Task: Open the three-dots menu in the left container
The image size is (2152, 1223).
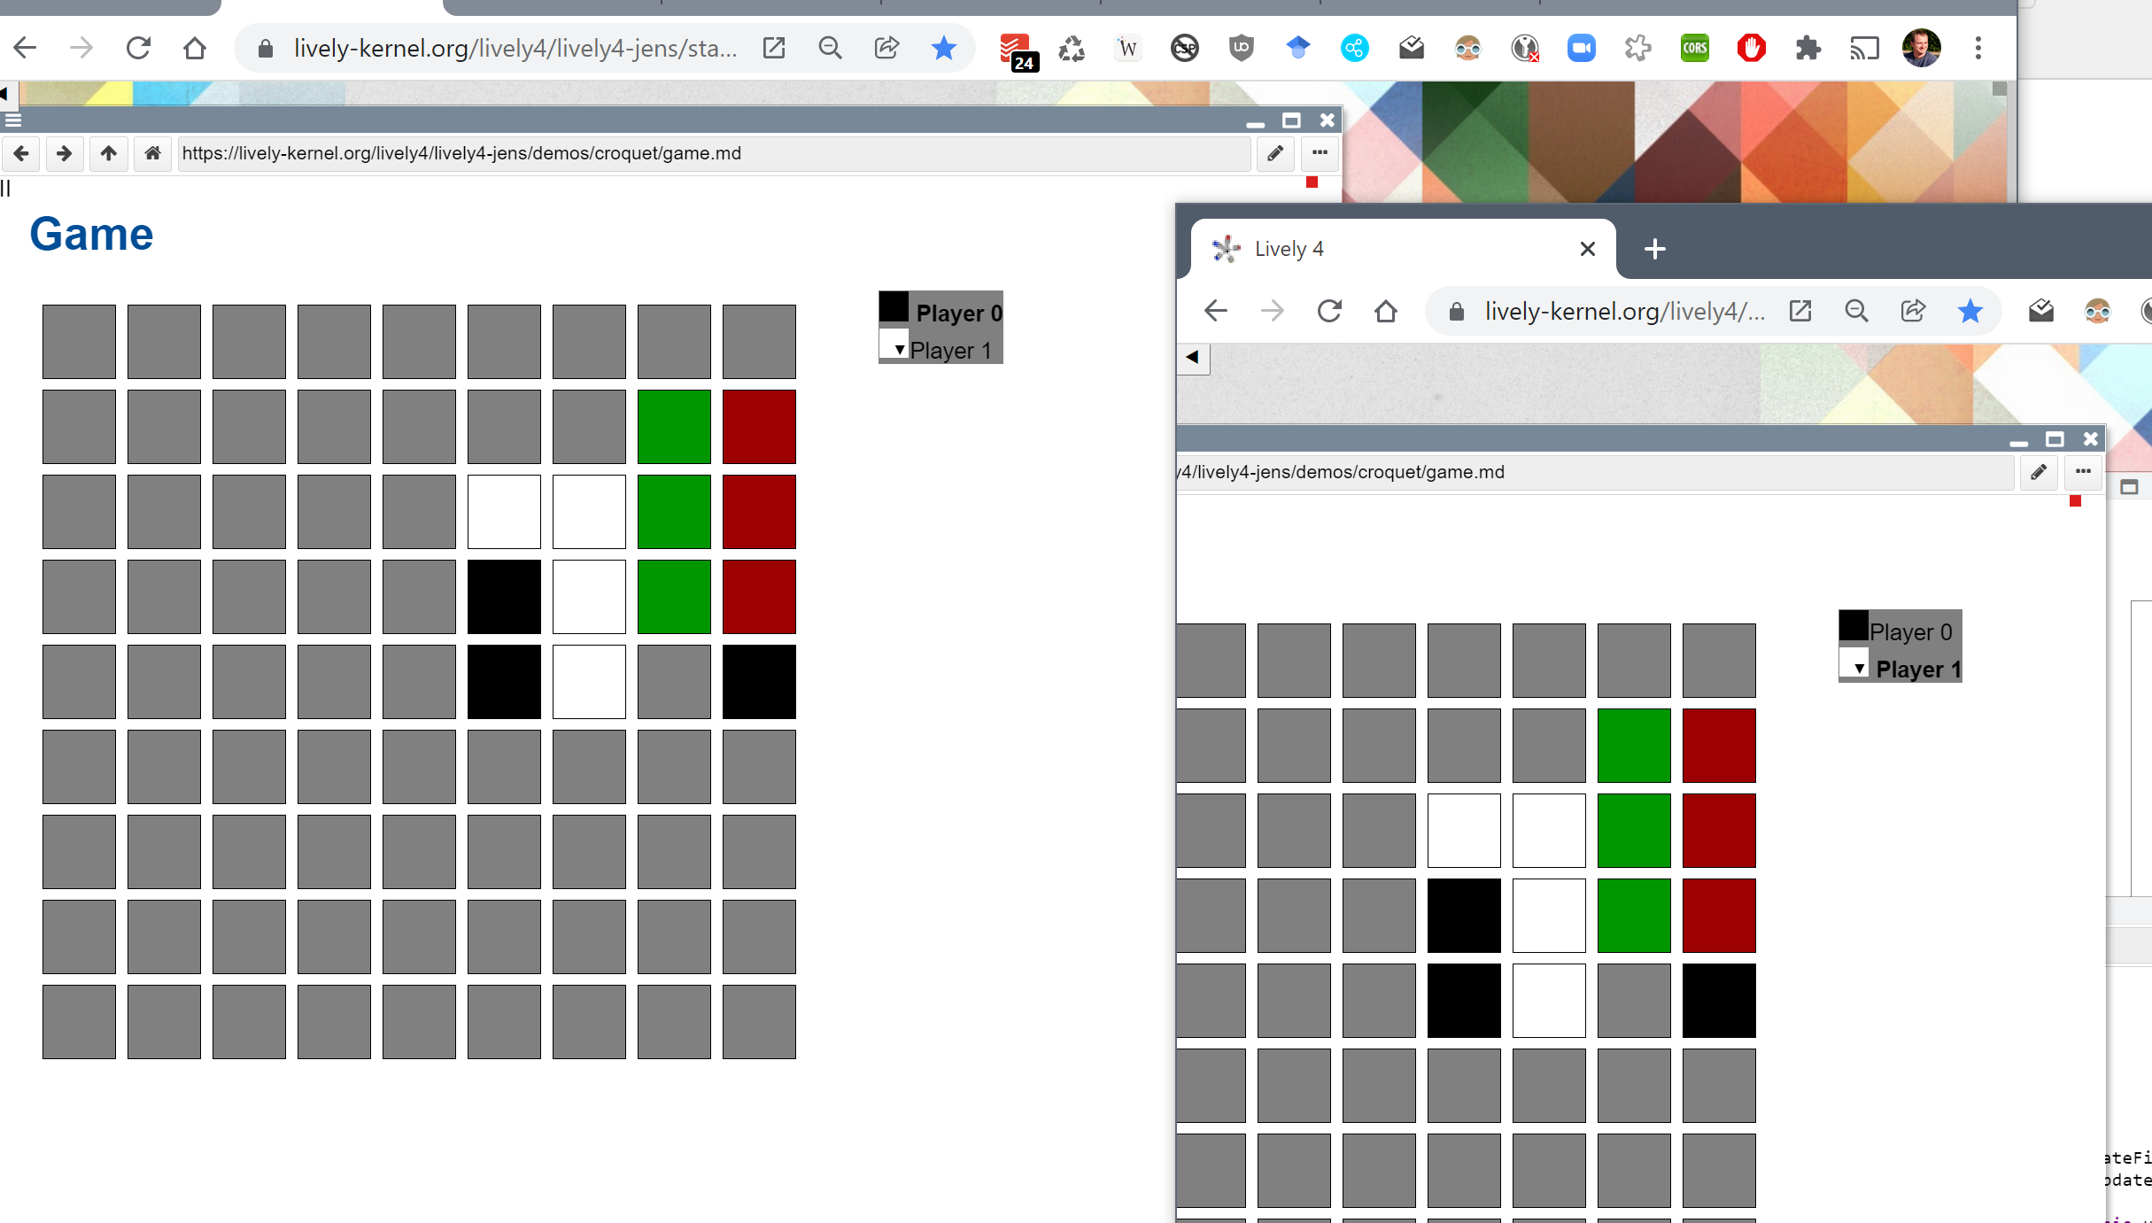Action: point(1320,153)
